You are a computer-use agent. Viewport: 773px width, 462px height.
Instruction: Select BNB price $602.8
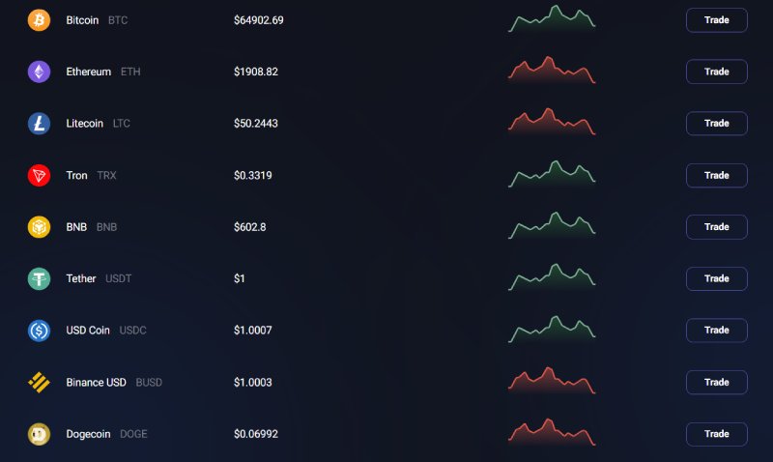point(250,227)
